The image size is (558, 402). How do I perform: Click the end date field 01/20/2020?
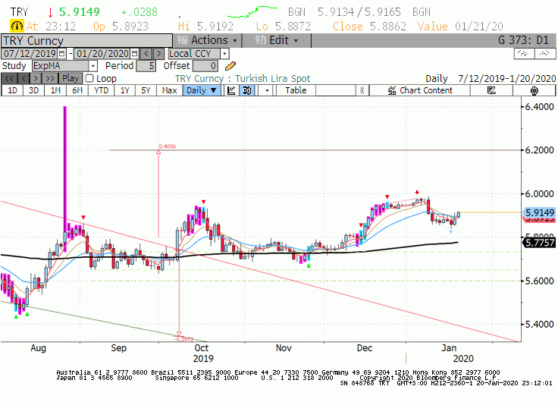[102, 54]
